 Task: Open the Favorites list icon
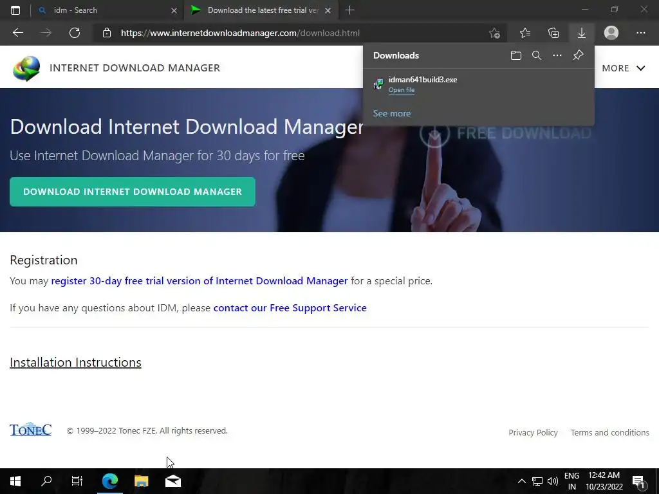(525, 33)
